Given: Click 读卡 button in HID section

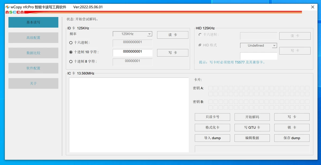Looking at the screenshot, I should click(x=295, y=36).
